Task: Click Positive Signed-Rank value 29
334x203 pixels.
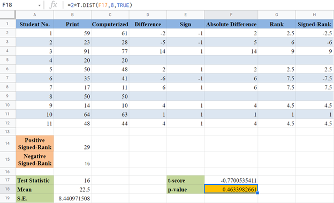Action: 72,144
